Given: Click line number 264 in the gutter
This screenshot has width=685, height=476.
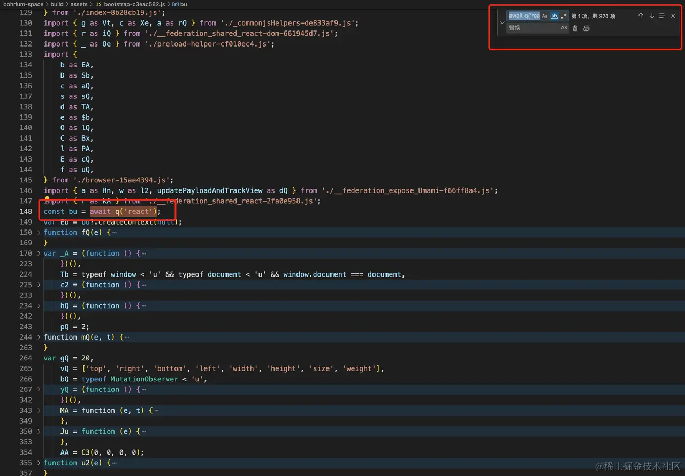Looking at the screenshot, I should (x=26, y=358).
